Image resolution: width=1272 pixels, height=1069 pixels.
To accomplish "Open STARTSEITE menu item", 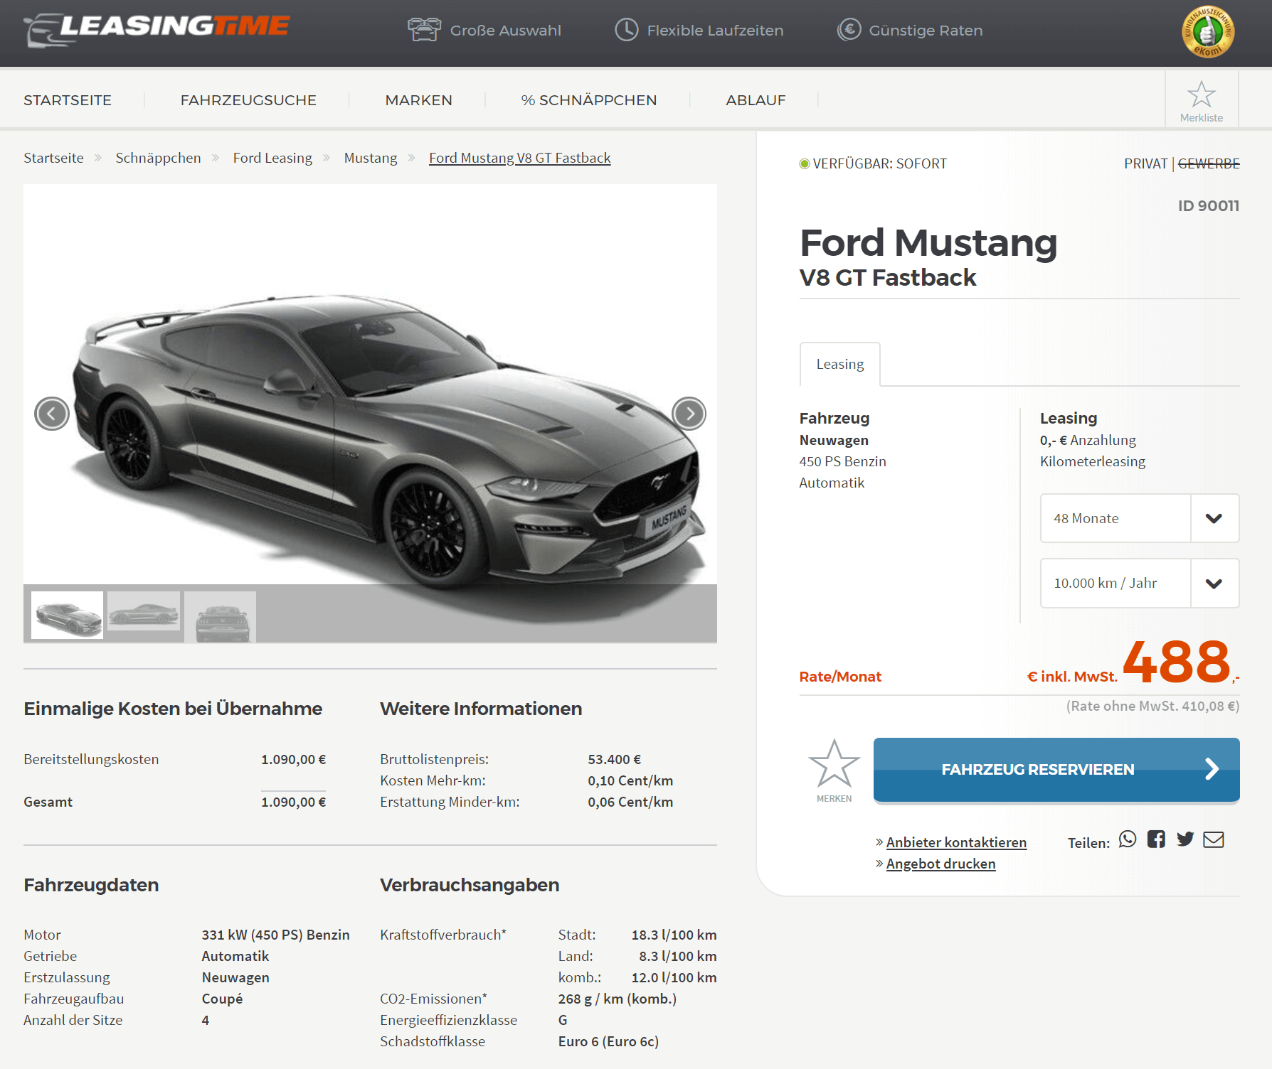I will coord(68,100).
